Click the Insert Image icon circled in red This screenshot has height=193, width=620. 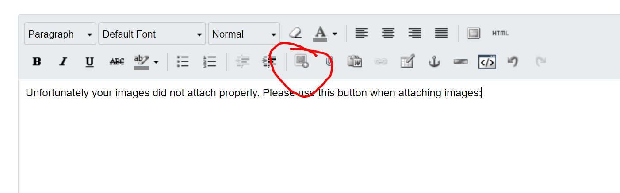302,62
